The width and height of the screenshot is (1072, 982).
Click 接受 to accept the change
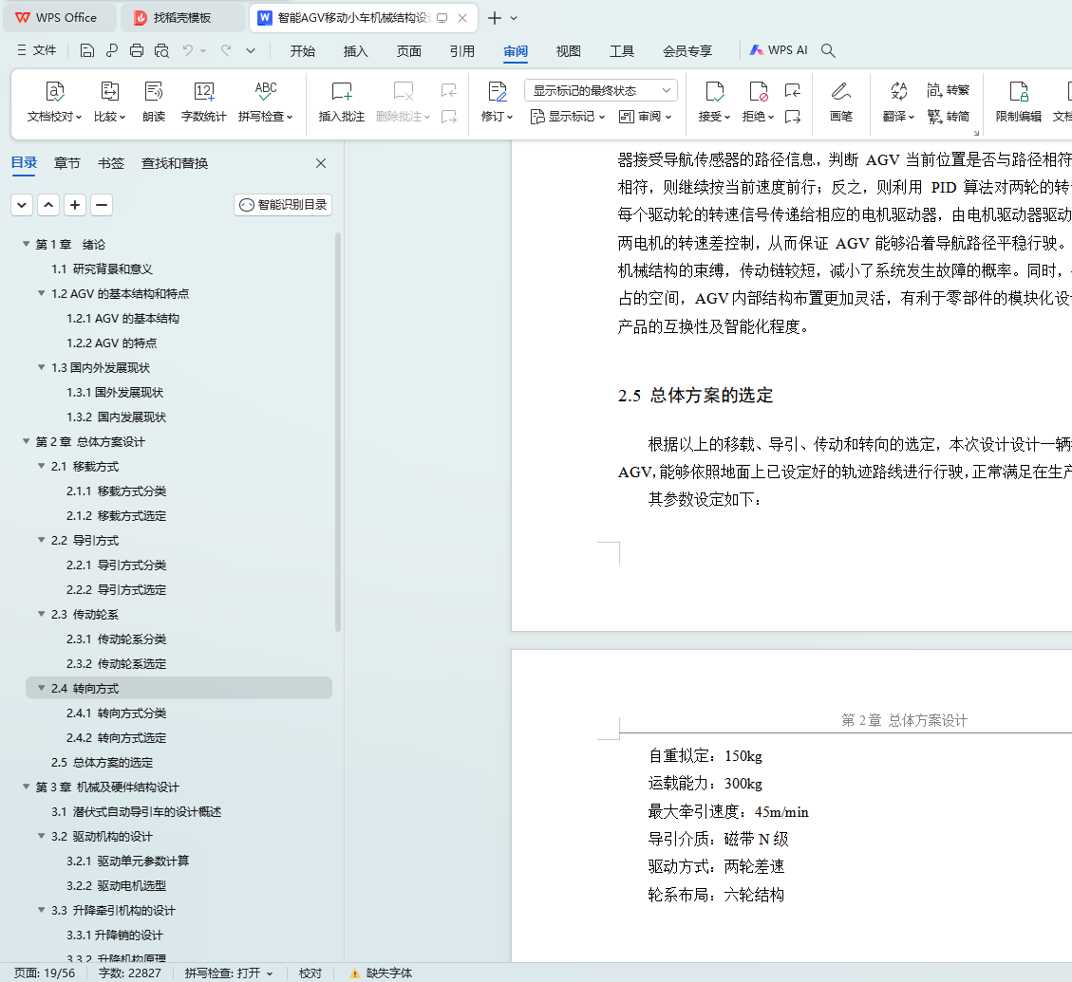714,102
